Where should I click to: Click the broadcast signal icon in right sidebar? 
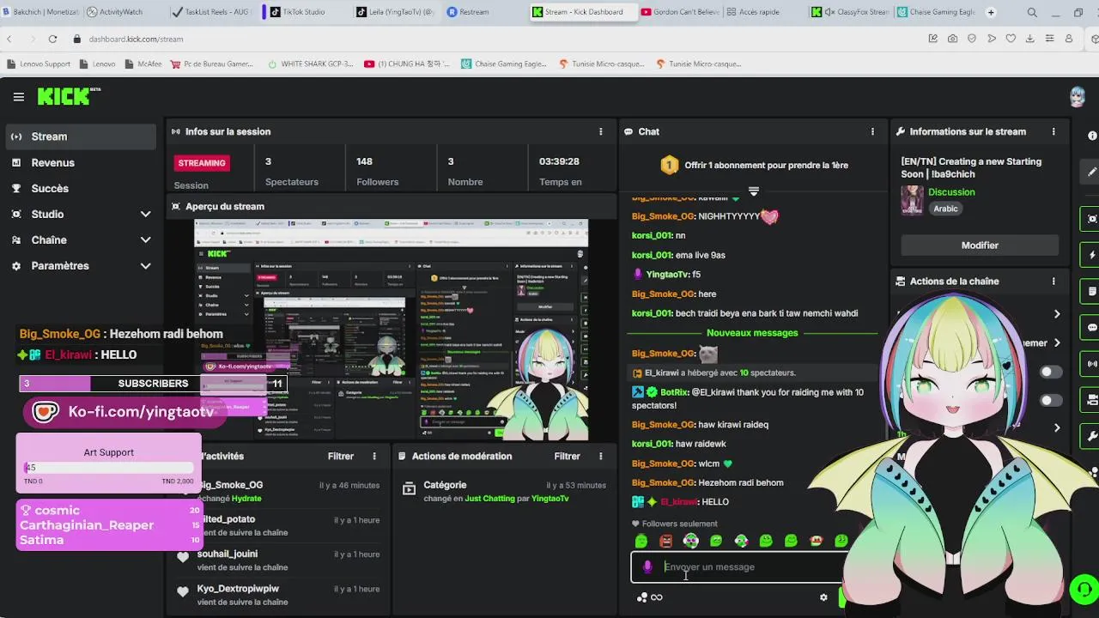tap(1092, 364)
